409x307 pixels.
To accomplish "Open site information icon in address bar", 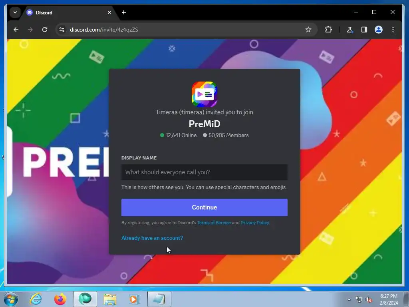I will tap(62, 30).
